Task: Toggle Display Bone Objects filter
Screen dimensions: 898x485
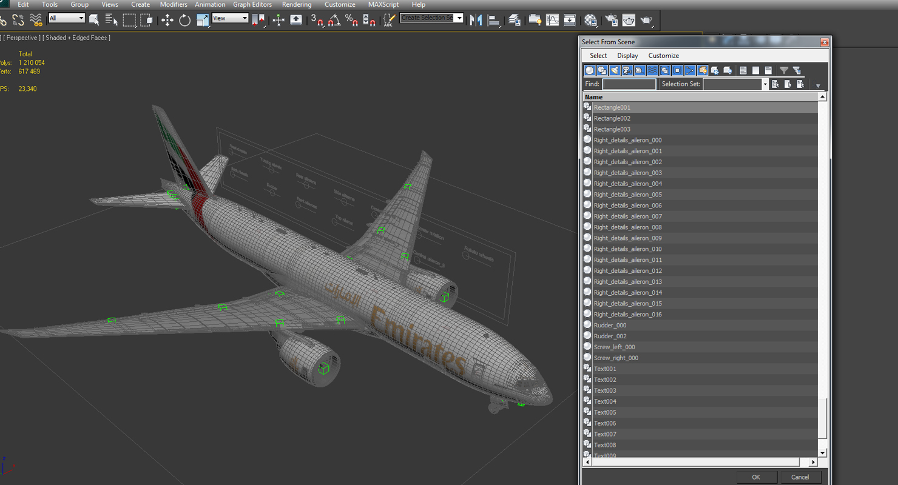Action: click(690, 70)
